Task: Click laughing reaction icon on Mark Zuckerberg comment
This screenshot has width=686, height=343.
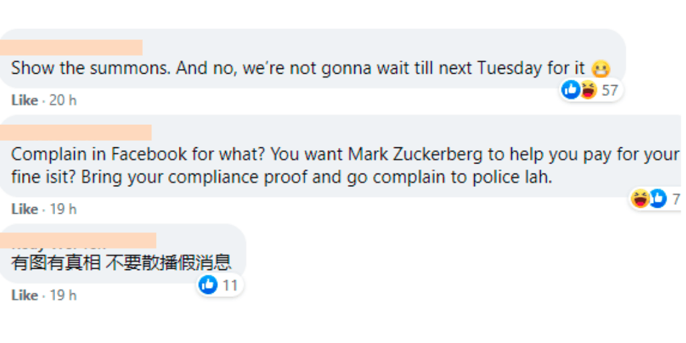Action: point(640,198)
